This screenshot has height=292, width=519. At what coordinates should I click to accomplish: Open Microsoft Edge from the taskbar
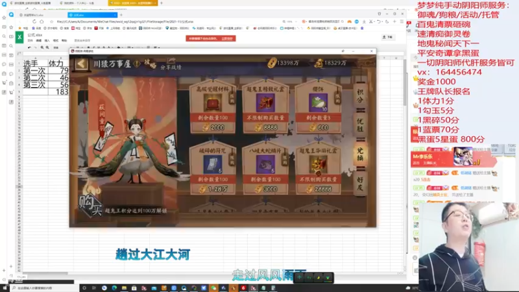coord(114,288)
